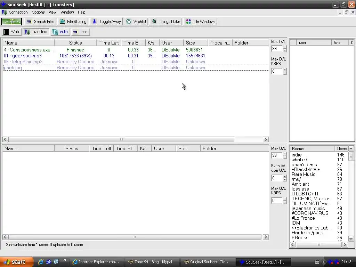Sort rooms by the Users column

coord(342,149)
